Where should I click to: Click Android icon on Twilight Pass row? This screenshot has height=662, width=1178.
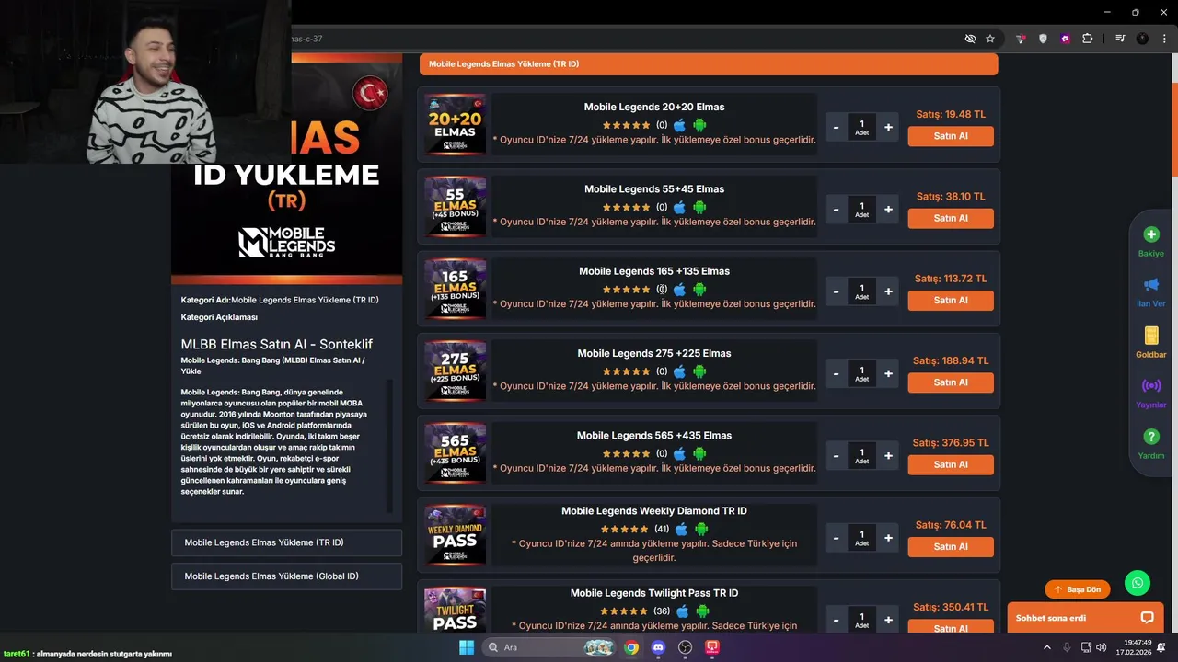pos(702,611)
